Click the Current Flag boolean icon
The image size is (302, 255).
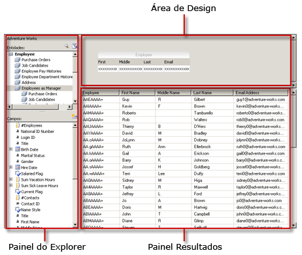click(18, 192)
